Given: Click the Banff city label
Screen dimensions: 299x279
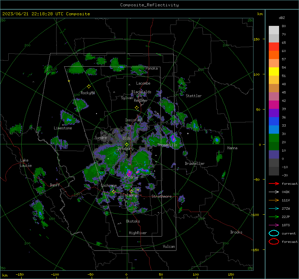Looking at the screenshot, I should (55, 185).
